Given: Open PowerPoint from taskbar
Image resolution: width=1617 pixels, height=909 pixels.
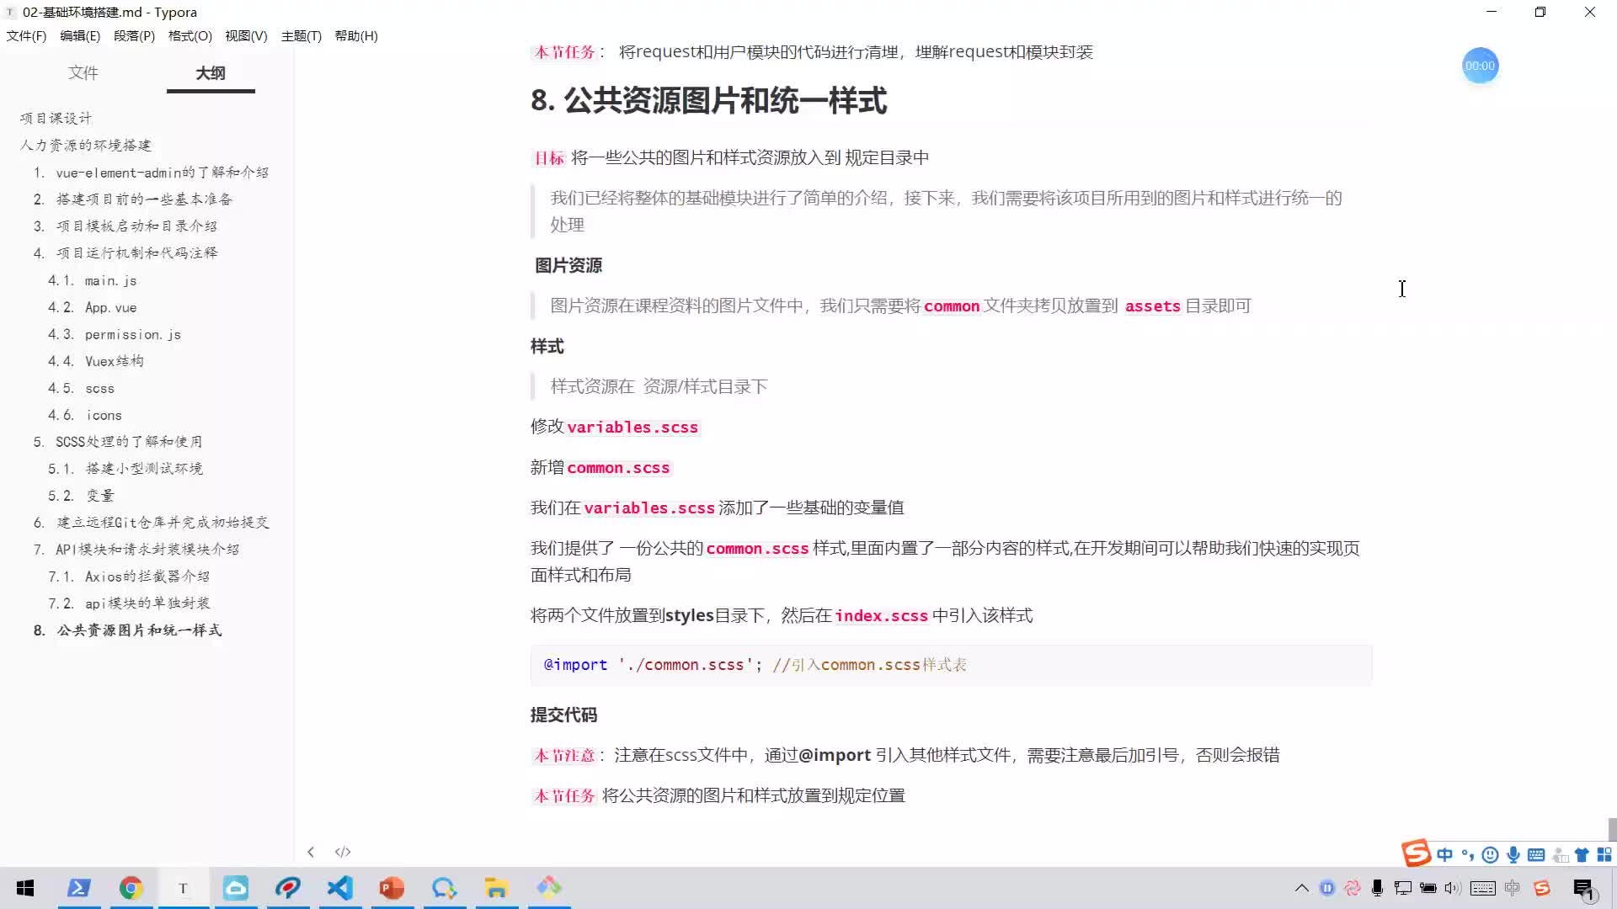Looking at the screenshot, I should coord(392,888).
